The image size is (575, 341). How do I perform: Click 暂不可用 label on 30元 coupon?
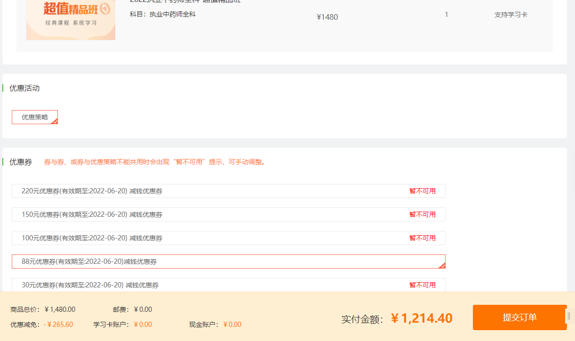(x=422, y=285)
